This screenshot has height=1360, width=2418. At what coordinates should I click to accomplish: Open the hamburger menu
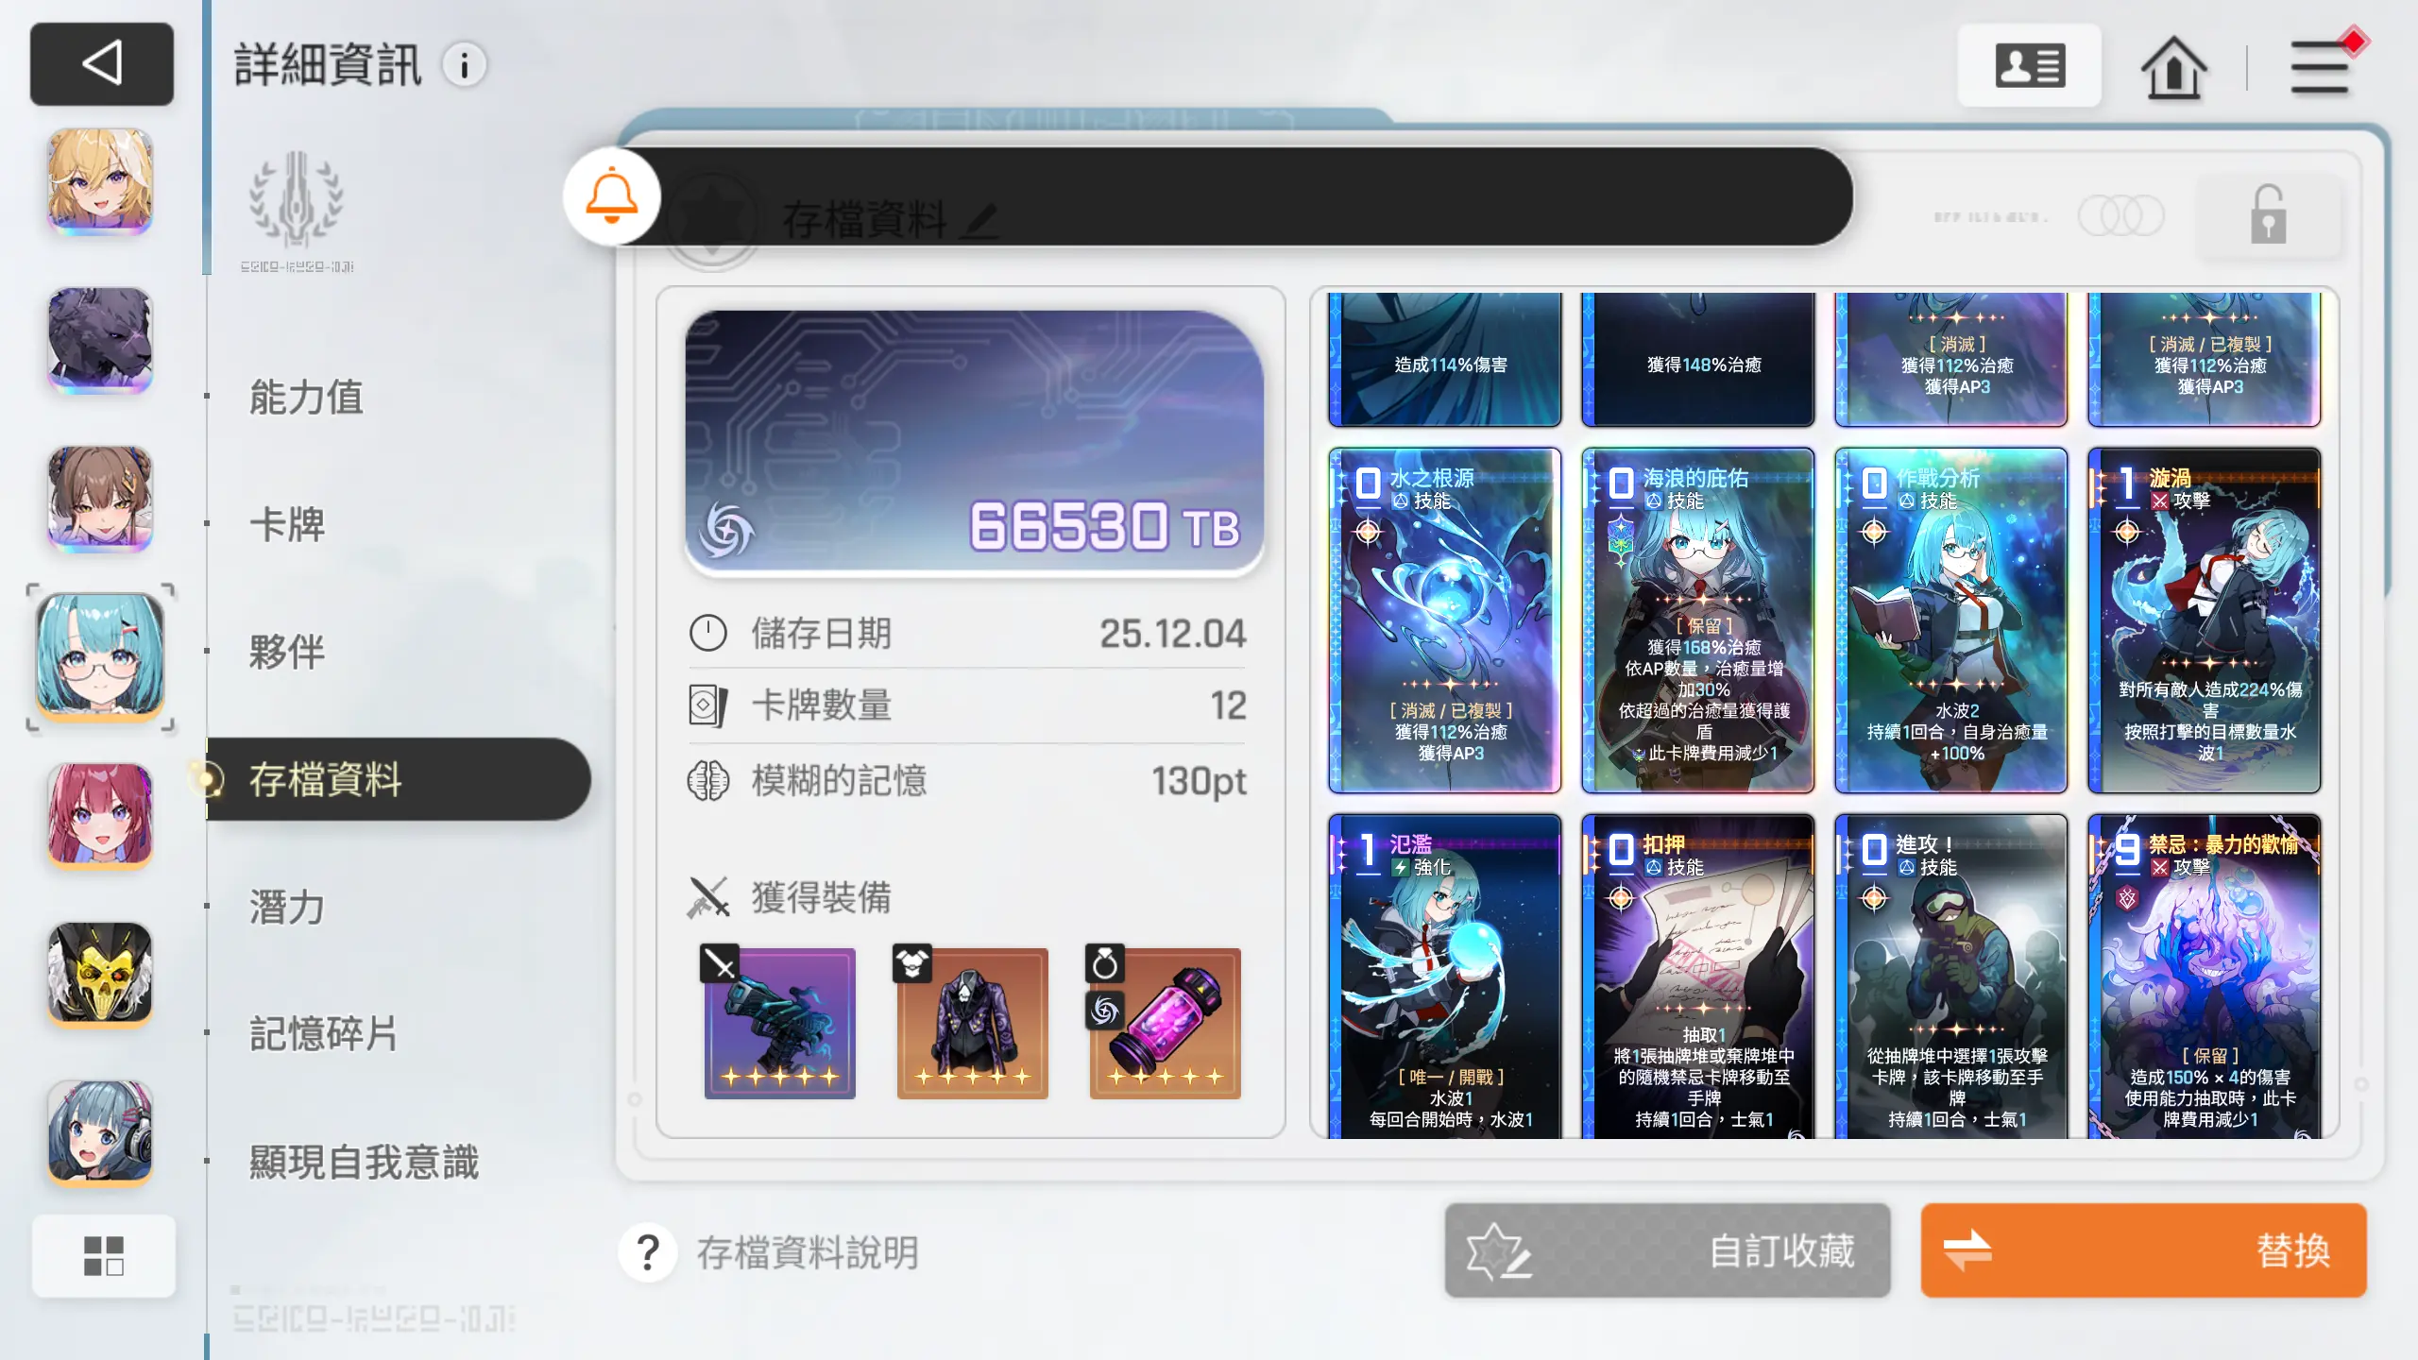(x=2320, y=68)
